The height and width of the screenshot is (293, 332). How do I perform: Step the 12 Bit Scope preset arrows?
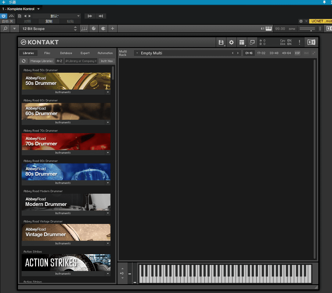[x=75, y=28]
